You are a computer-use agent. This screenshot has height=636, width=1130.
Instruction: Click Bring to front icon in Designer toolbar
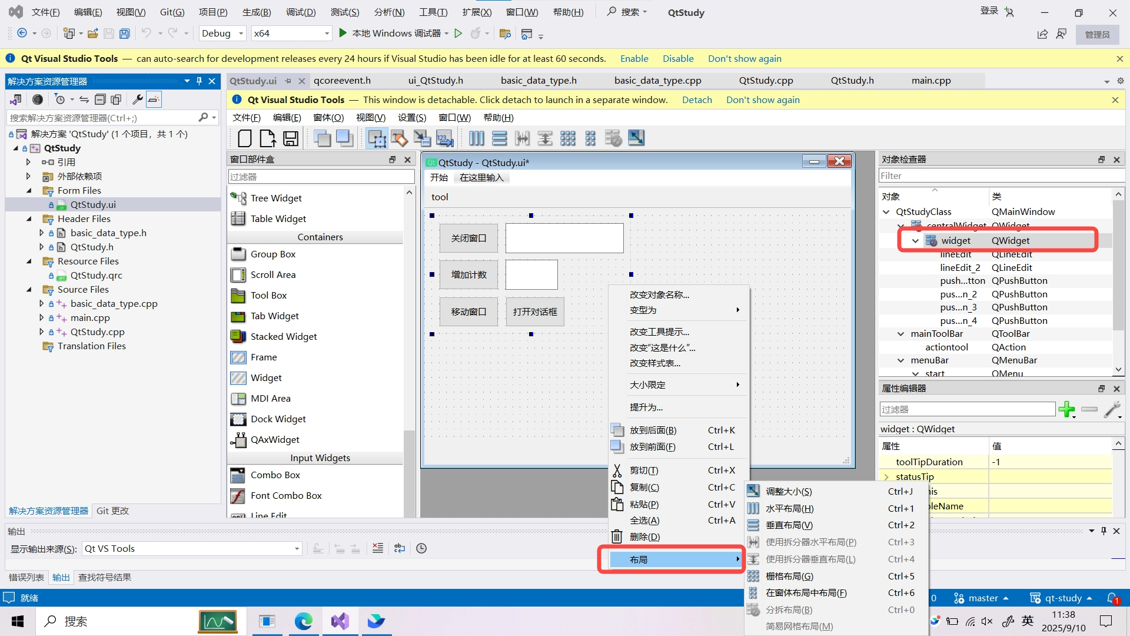point(344,138)
